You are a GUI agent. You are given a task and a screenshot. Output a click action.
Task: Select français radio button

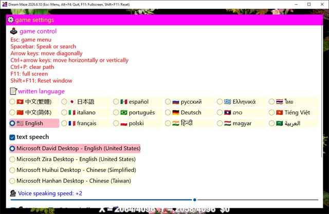tap(64, 123)
